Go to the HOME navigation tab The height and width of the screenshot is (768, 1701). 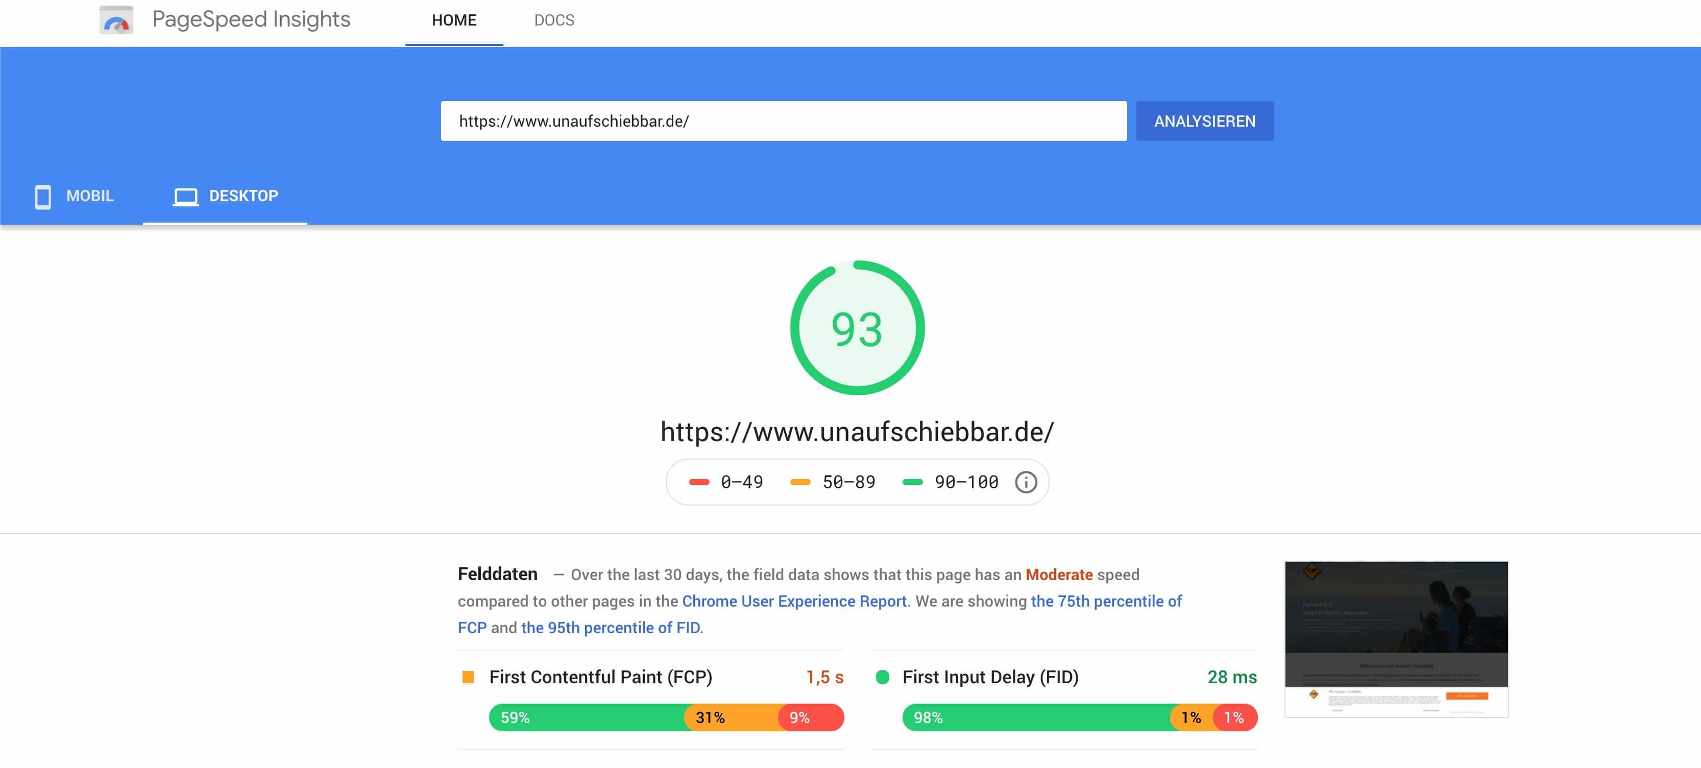454,20
